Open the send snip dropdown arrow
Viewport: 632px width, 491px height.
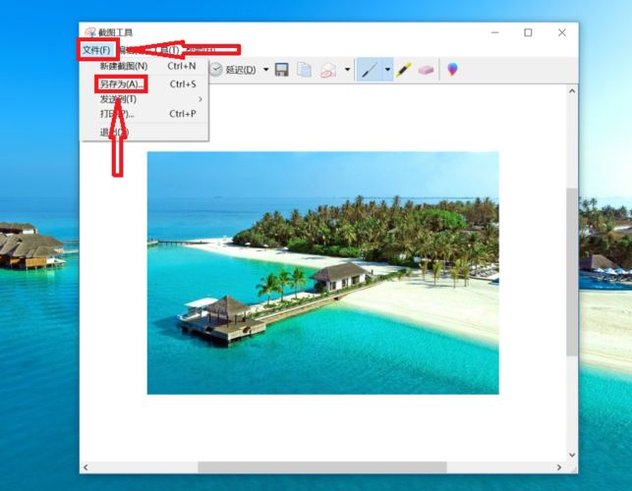pyautogui.click(x=347, y=70)
